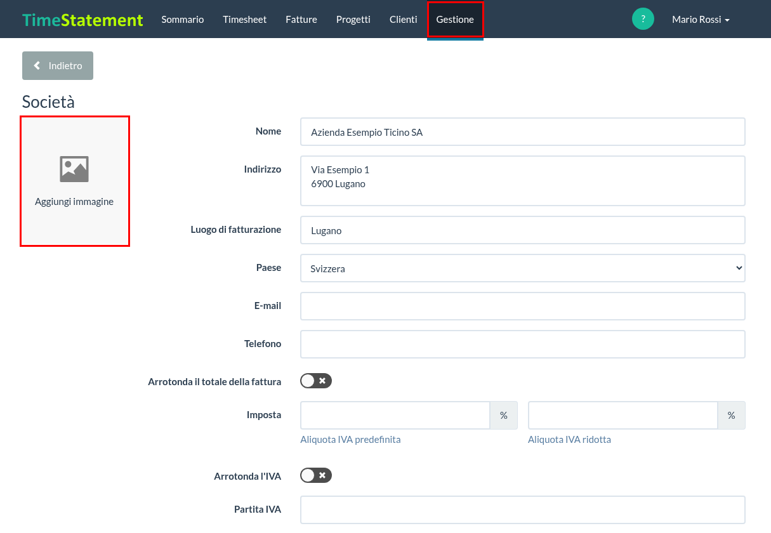
Task: Open the Sommario menu item
Action: point(183,20)
